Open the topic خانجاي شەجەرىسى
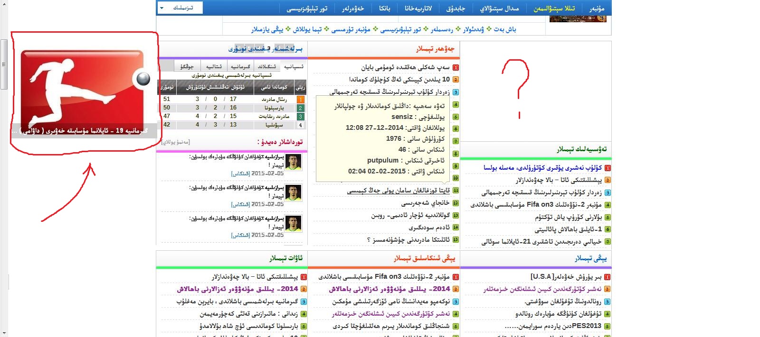The width and height of the screenshot is (760, 337). (425, 203)
